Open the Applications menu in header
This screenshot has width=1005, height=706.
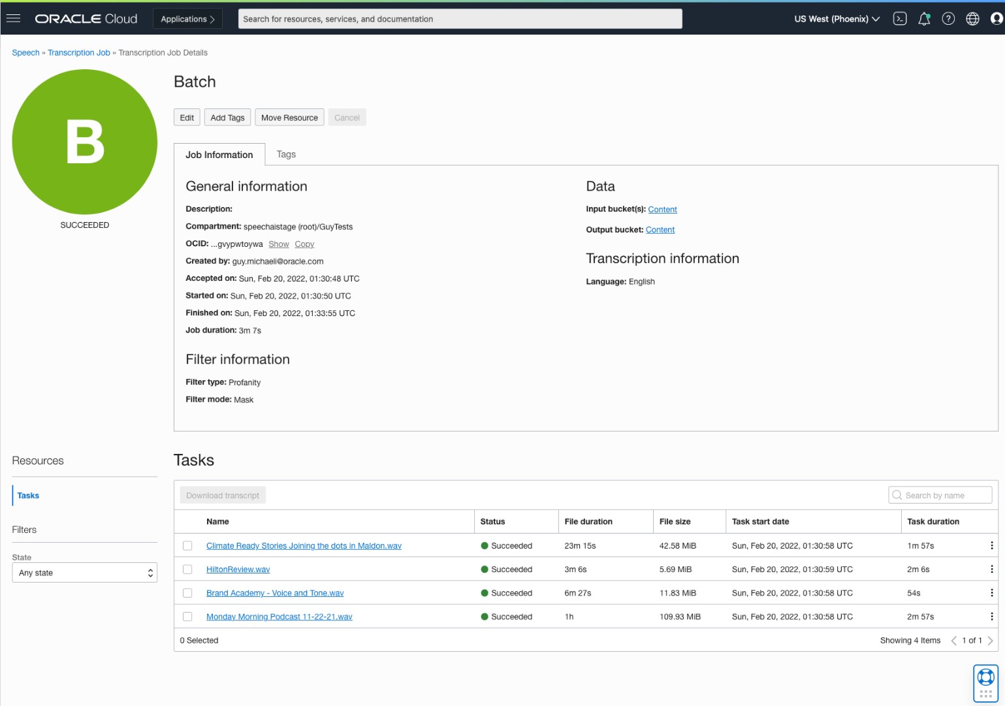click(x=187, y=19)
